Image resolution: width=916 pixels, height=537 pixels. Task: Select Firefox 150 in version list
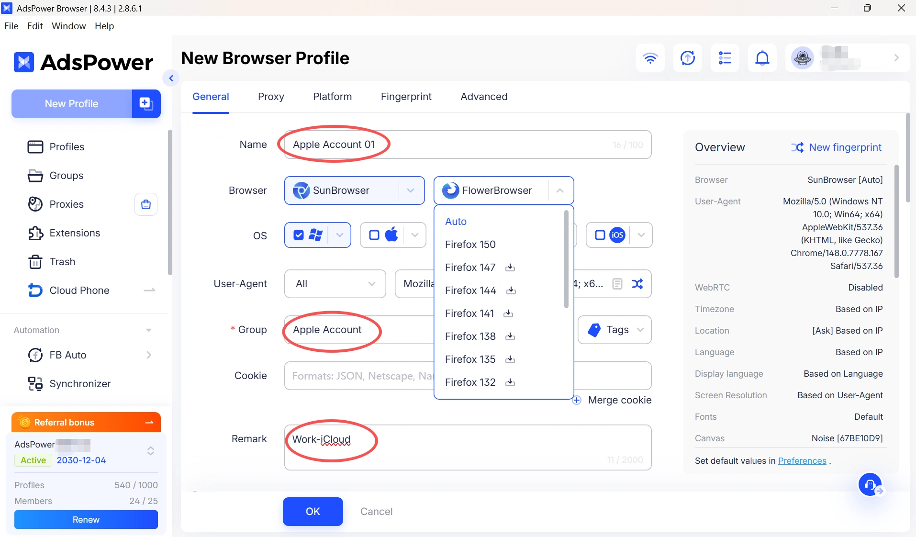(x=470, y=245)
